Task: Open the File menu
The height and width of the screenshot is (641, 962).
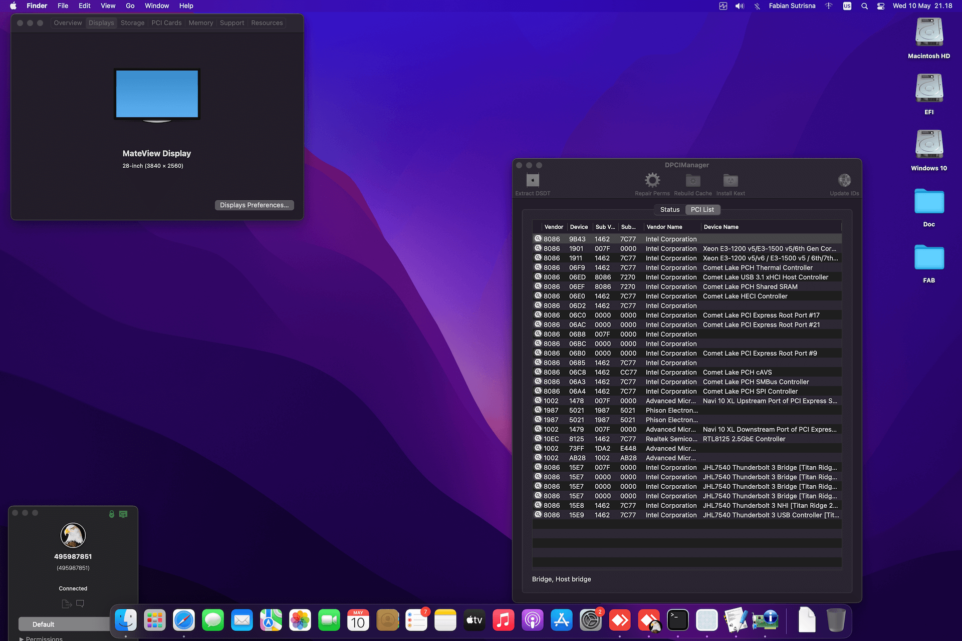Action: point(63,6)
